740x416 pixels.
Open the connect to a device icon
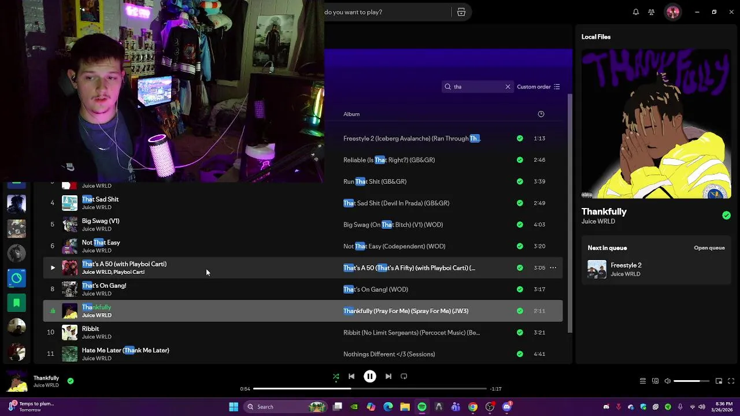[x=655, y=381]
